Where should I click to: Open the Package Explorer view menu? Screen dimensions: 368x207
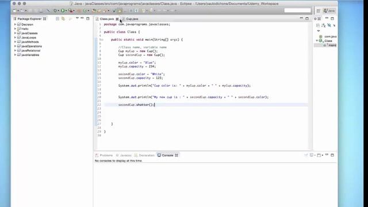pos(77,18)
